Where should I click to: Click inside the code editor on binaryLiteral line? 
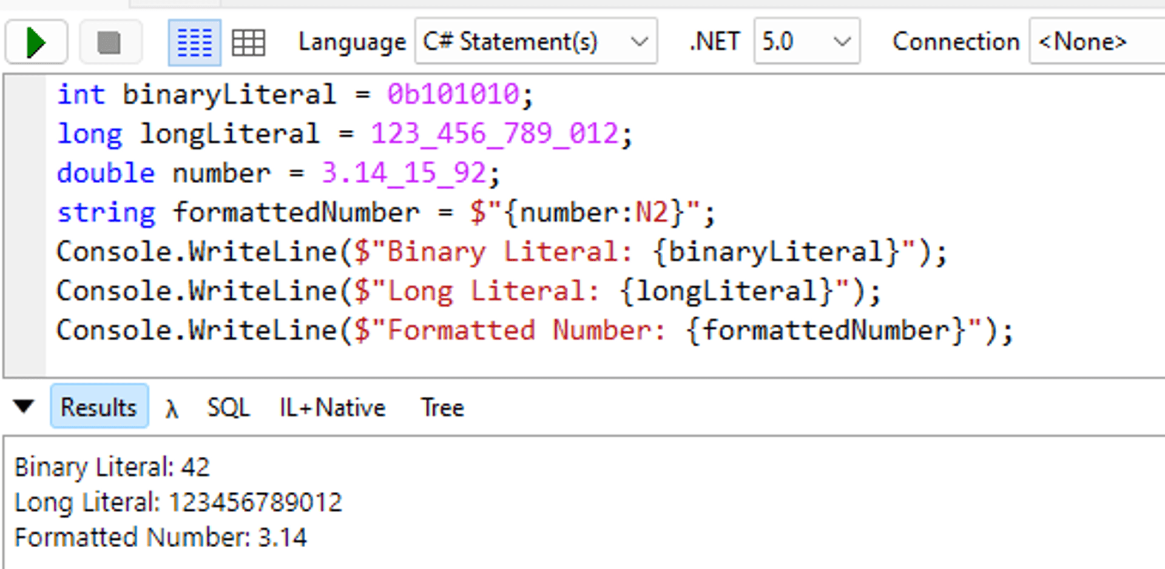coord(243,94)
